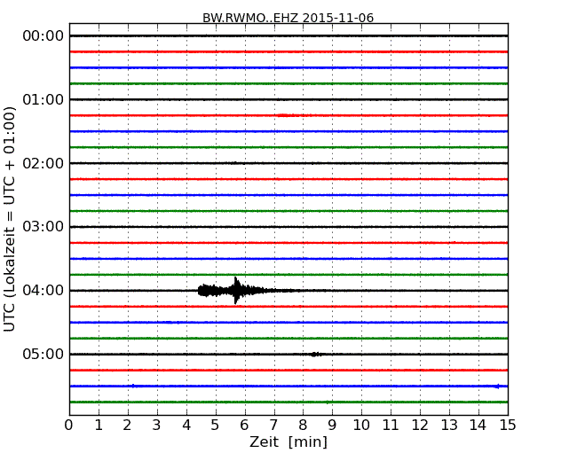
Task: Click the 04:00 time label
Action: (x=43, y=291)
